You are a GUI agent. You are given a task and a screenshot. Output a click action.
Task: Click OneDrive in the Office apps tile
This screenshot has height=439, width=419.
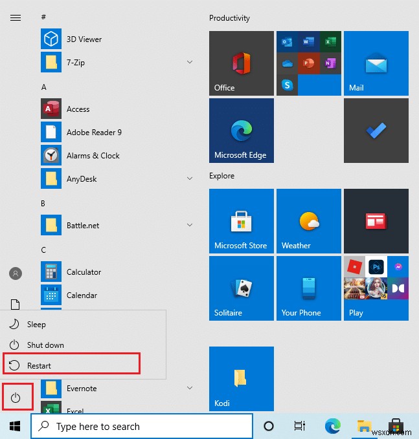coord(287,63)
